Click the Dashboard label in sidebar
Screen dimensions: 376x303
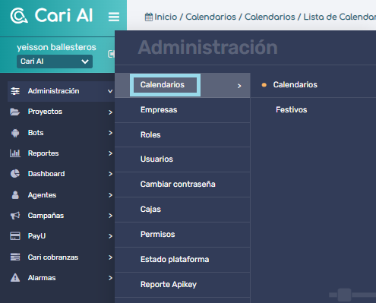click(x=46, y=174)
